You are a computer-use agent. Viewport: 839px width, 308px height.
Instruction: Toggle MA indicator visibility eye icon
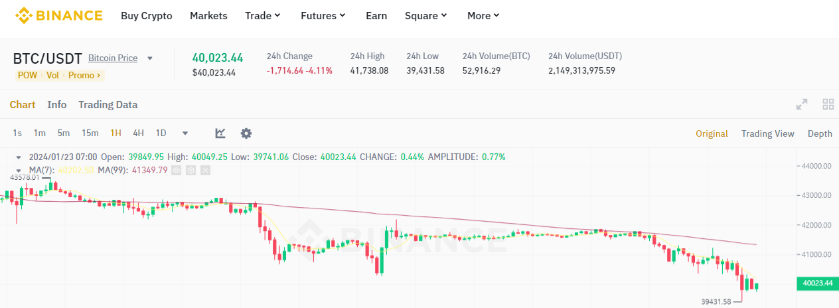point(177,171)
